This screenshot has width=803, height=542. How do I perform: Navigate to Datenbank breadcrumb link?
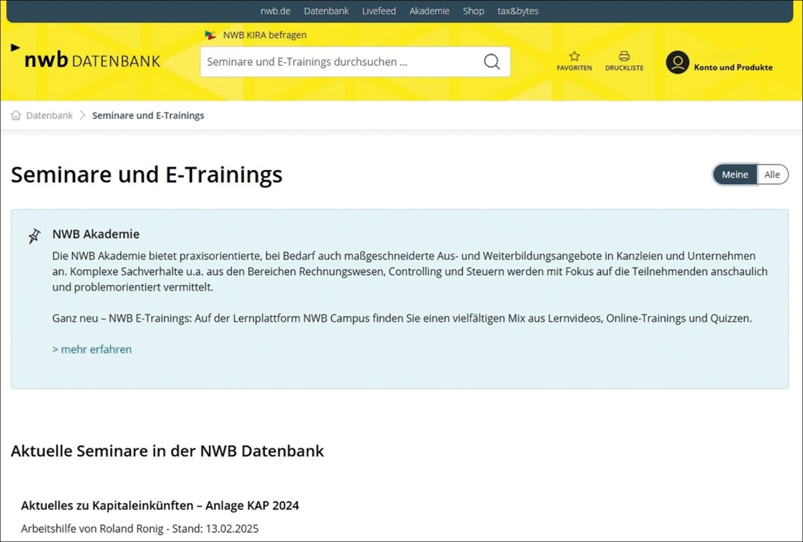(49, 115)
